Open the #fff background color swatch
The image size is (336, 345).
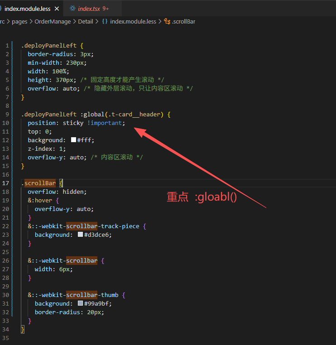coord(73,140)
